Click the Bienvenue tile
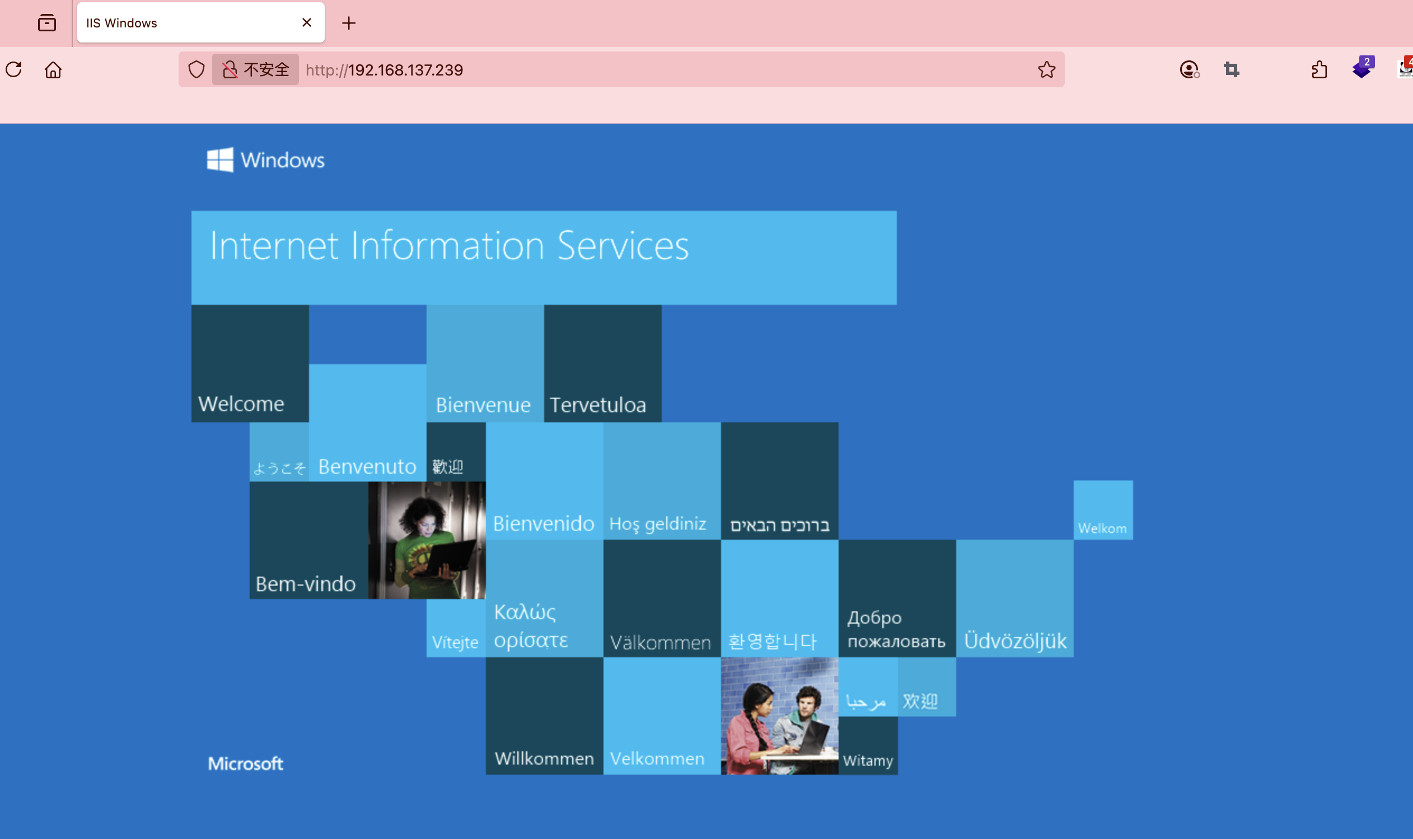1413x839 pixels. pos(485,364)
